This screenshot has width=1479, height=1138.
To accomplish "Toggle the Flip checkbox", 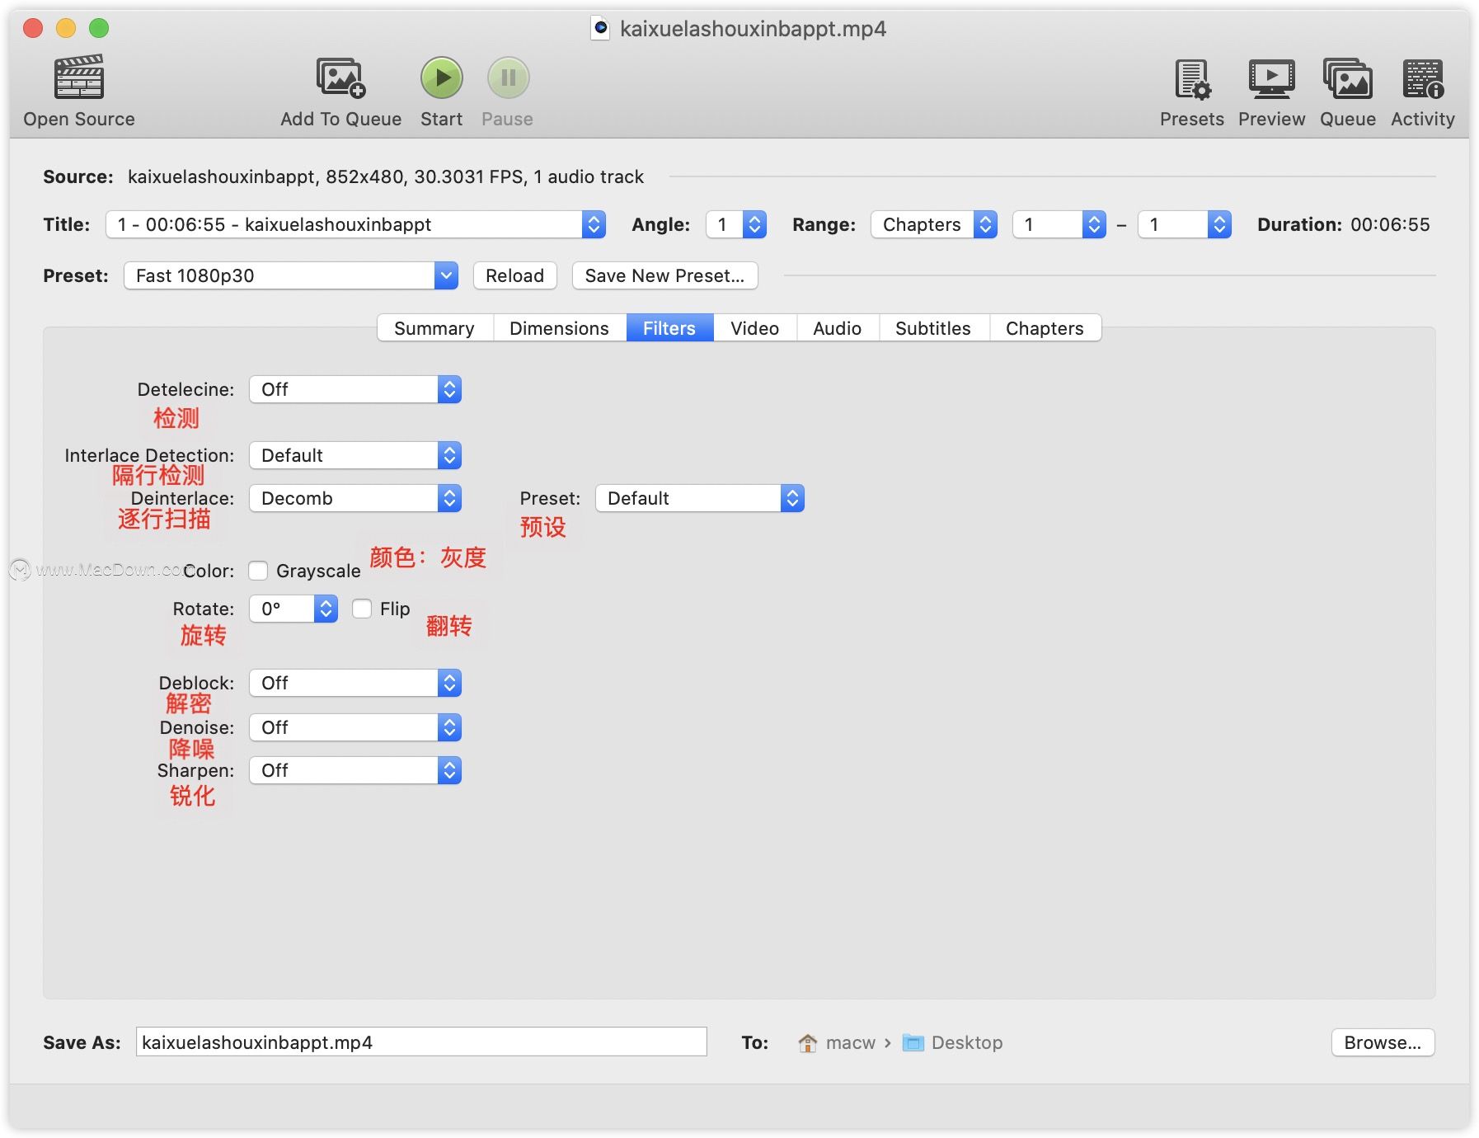I will 362,609.
